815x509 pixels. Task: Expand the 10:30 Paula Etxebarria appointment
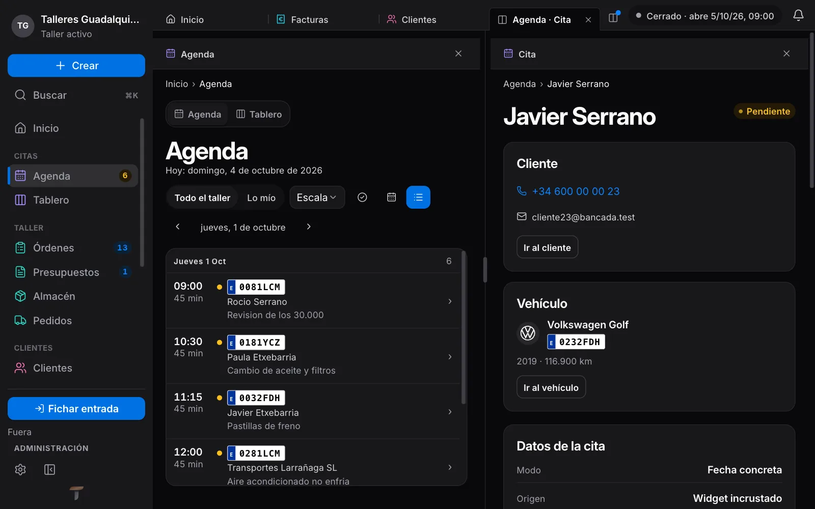pyautogui.click(x=313, y=356)
